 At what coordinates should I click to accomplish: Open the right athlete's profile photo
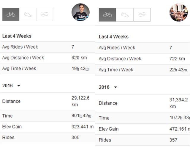[x=178, y=12]
